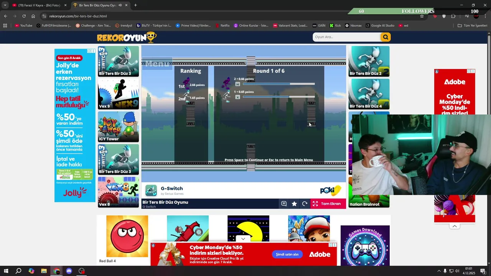Open Vex 8 game thumbnail

click(118, 192)
